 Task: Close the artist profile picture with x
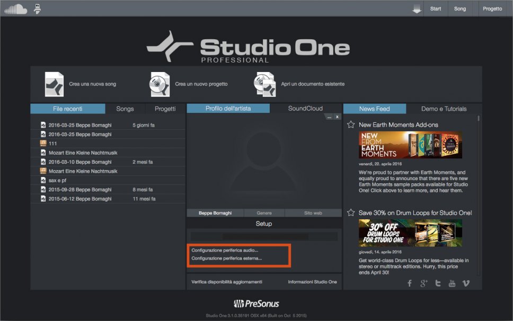[337, 117]
